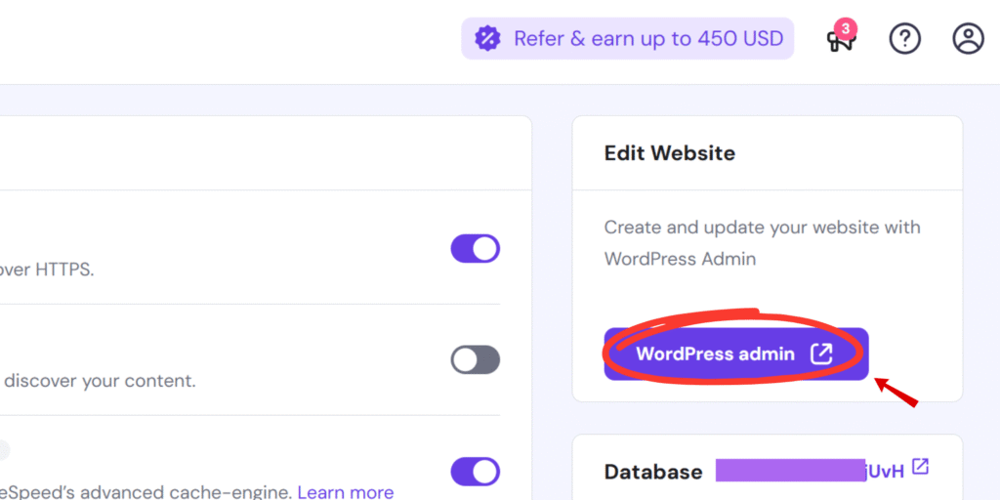Click external-link icon beside Database name
1000x500 pixels.
click(920, 467)
